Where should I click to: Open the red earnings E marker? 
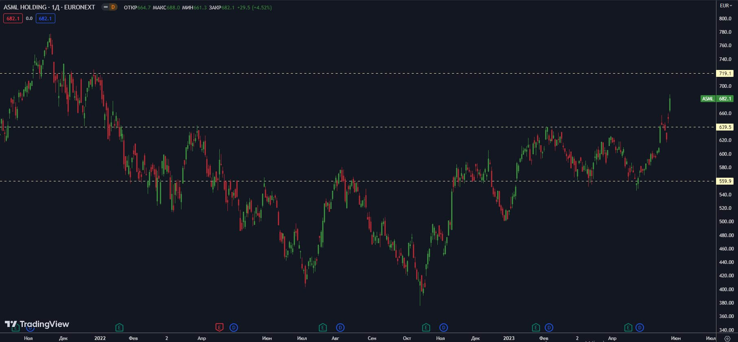[219, 327]
